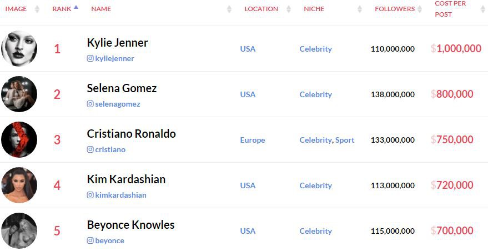
Task: Sort table by Rank column arrow
Action: pos(76,7)
